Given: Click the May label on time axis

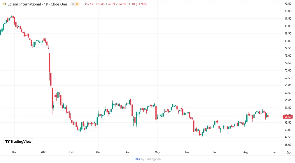Looking at the screenshot, I should 157,152.
